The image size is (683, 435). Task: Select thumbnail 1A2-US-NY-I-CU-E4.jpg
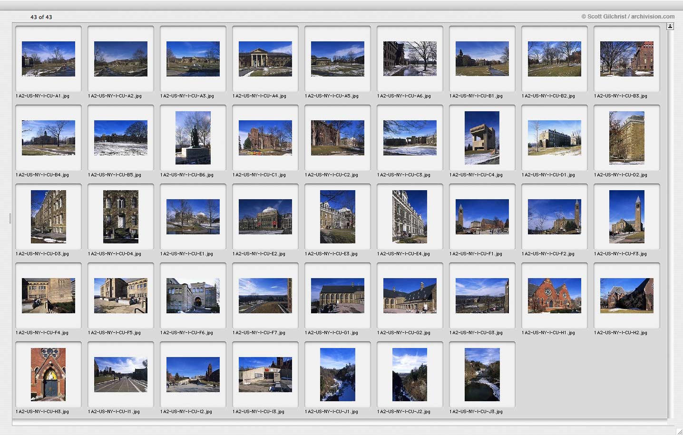point(410,217)
